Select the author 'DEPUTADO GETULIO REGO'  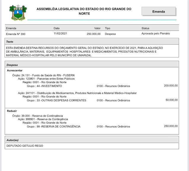coord(25,146)
